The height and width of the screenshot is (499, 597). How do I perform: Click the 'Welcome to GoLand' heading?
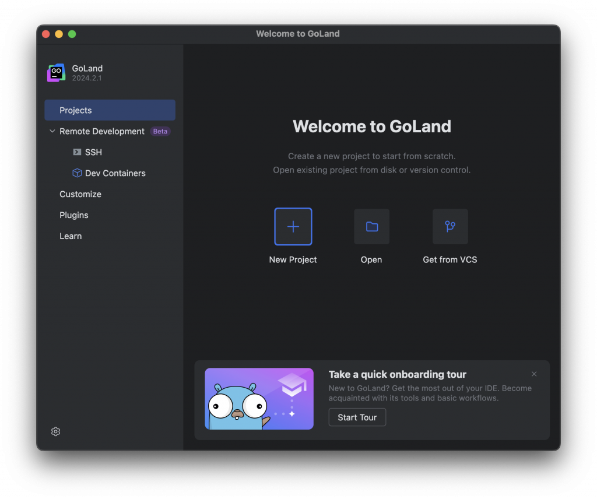[371, 126]
